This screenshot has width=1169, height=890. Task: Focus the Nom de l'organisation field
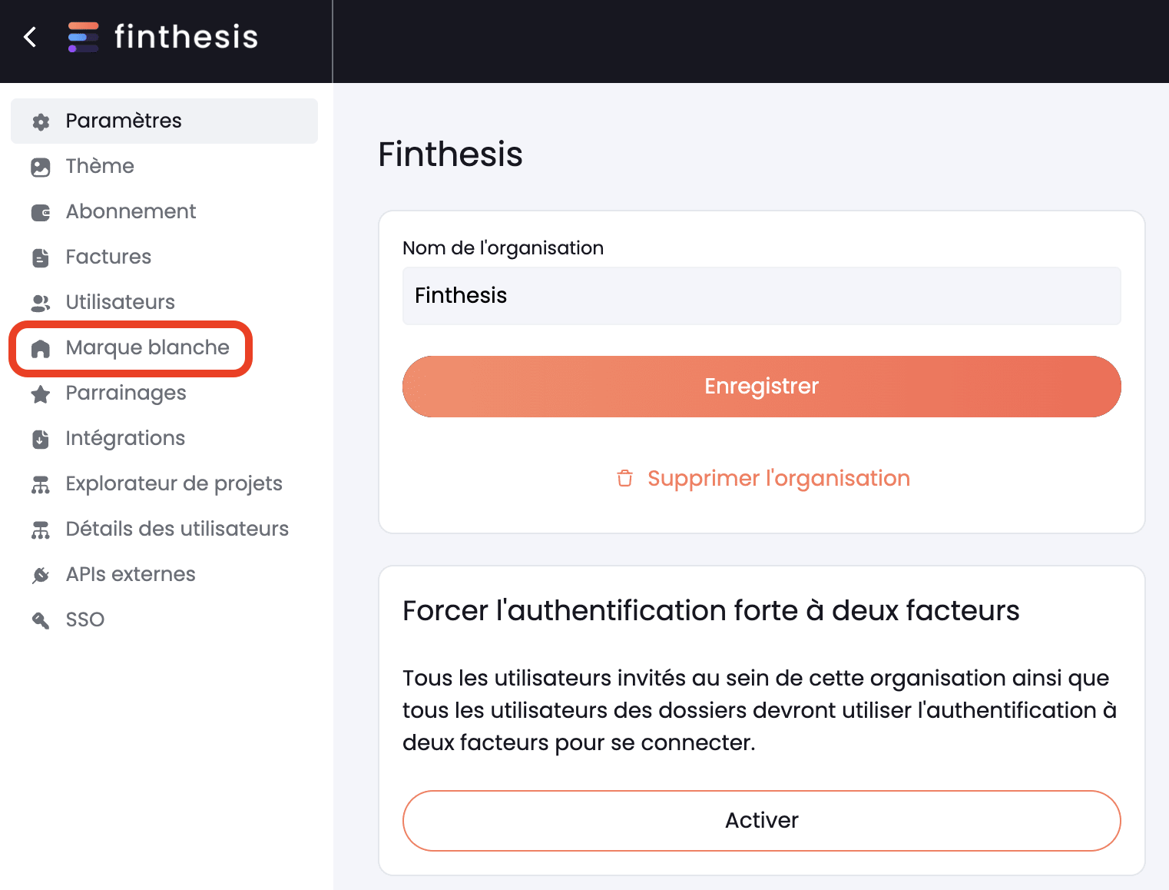(x=762, y=296)
